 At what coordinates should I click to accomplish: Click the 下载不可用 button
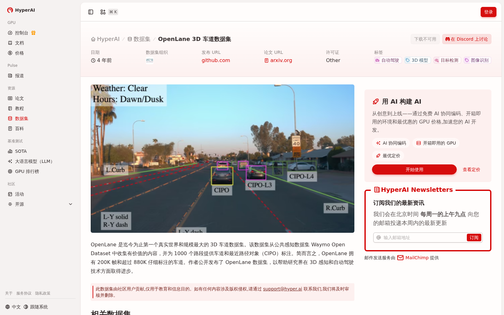pos(425,39)
